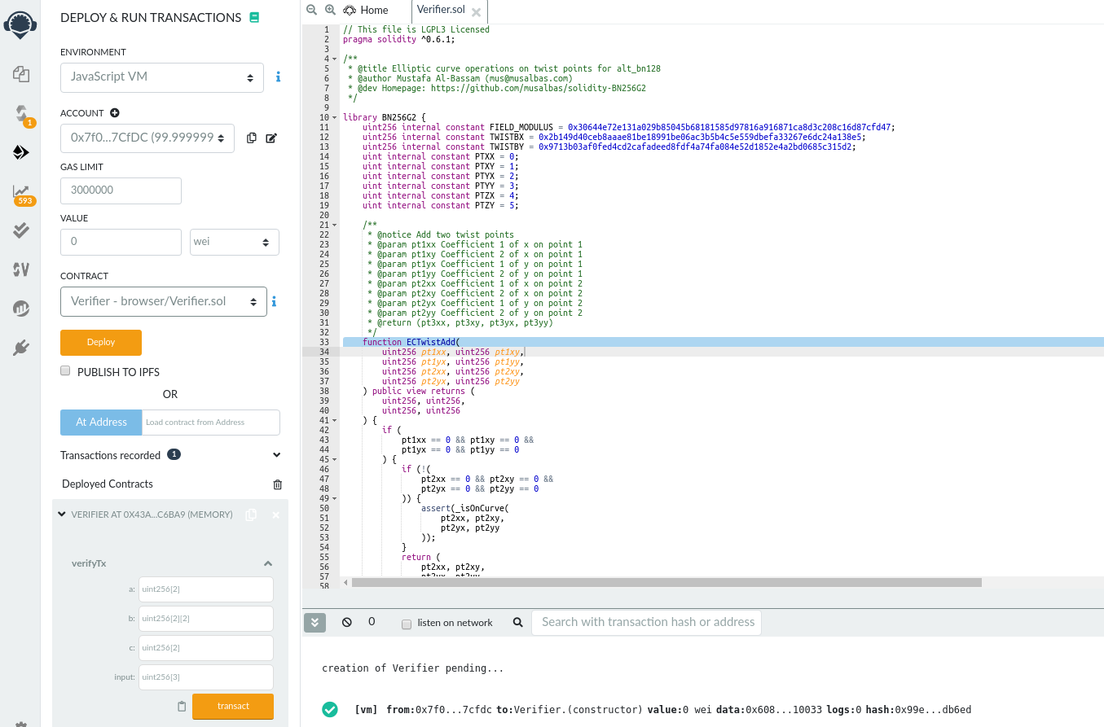
Task: Click the Load contract from Address field
Action: click(211, 423)
